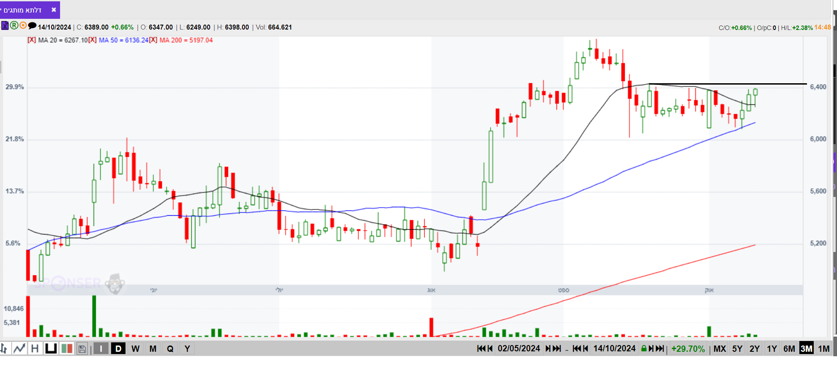Remove the MA 20 indicator
The width and height of the screenshot is (837, 367).
coord(32,40)
